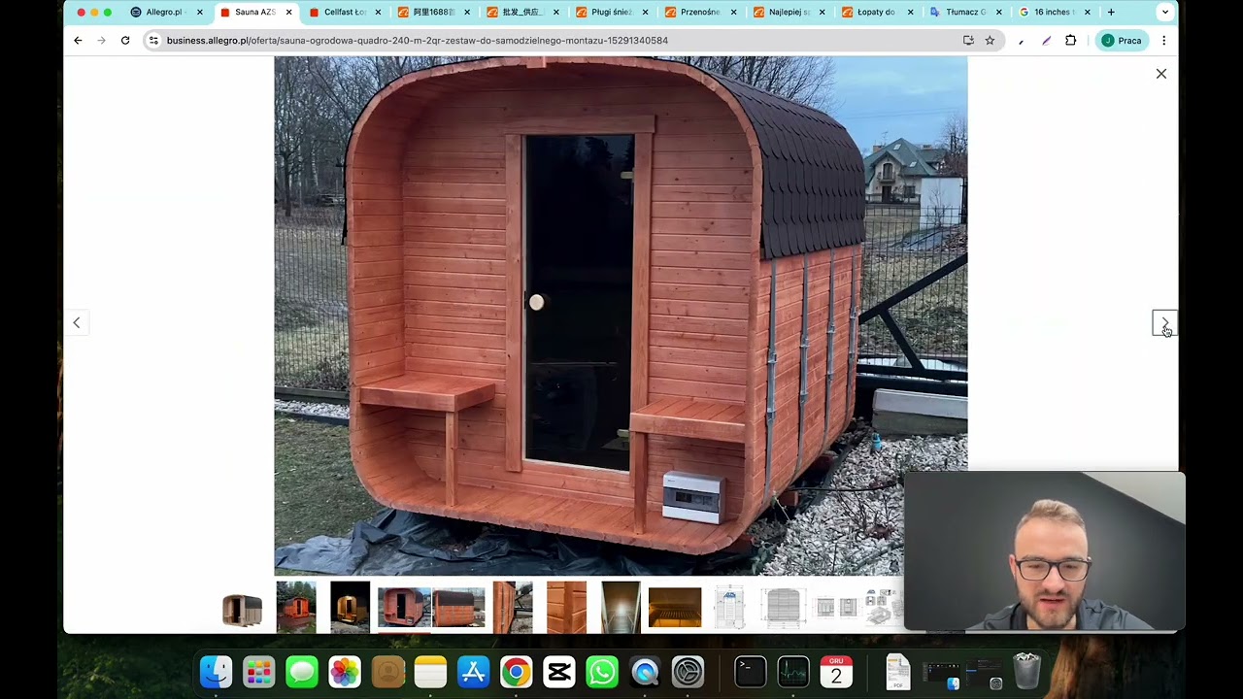
Task: Select the thumbnail of bright interior doorway
Action: 621,608
